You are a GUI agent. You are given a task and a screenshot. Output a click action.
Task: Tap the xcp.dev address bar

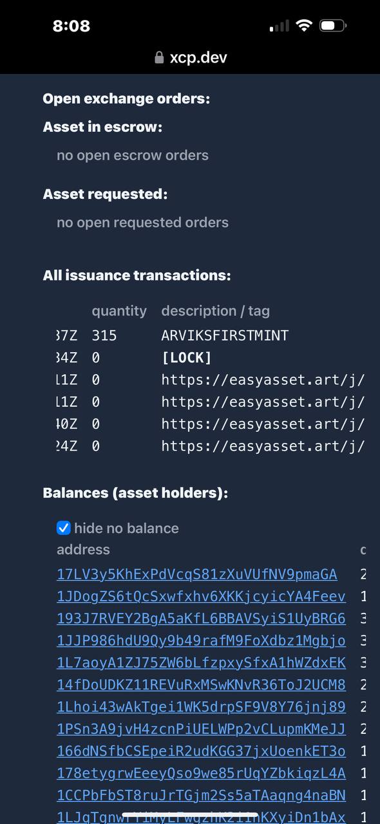(190, 58)
